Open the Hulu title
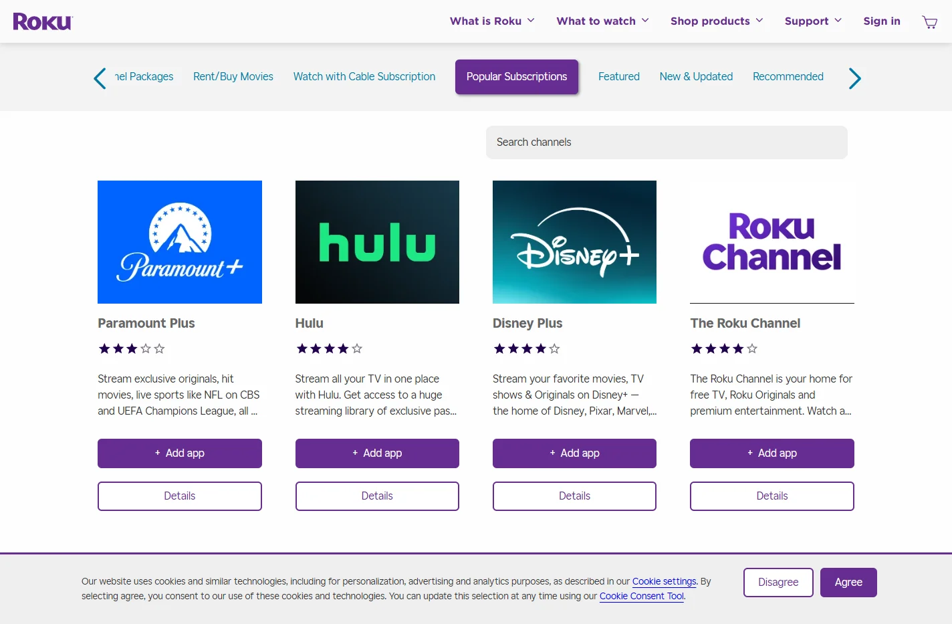The height and width of the screenshot is (624, 952). pyautogui.click(x=310, y=323)
